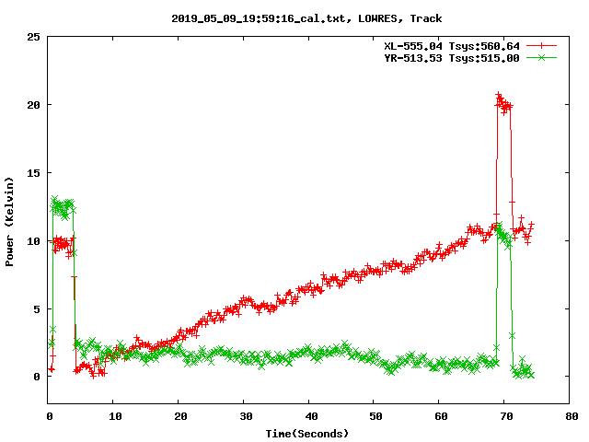589x442 pixels.
Task: Click the y-axis tick label "5"
Action: point(37,309)
